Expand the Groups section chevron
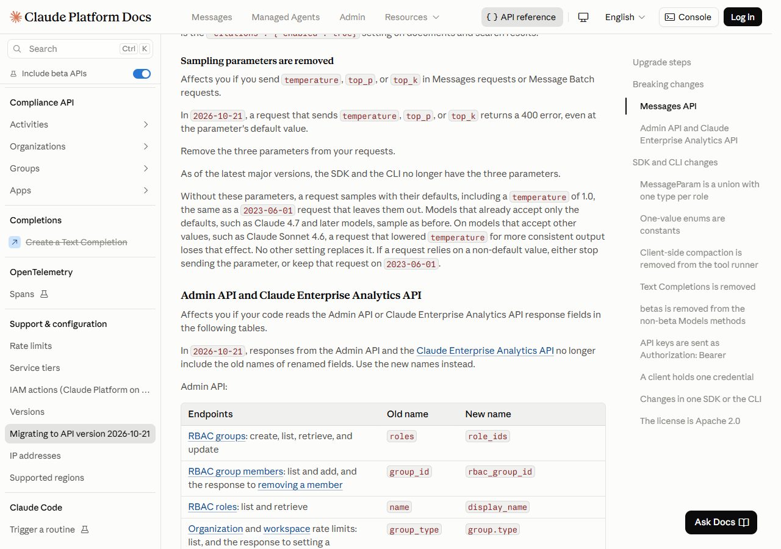The height and width of the screenshot is (549, 781). pos(146,168)
